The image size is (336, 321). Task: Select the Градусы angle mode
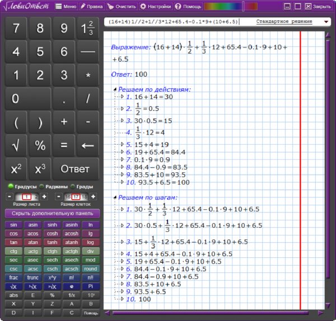(x=11, y=187)
